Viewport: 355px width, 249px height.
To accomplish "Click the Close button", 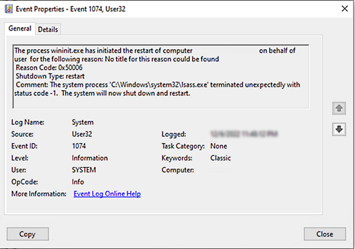I will coord(325,234).
